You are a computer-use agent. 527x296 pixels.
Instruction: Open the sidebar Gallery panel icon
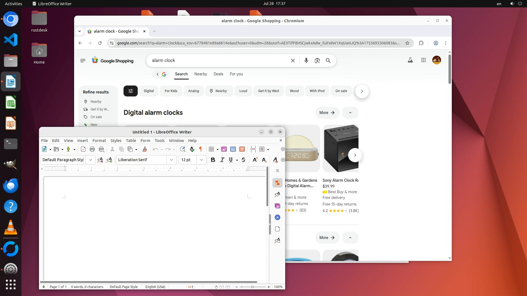pyautogui.click(x=277, y=206)
